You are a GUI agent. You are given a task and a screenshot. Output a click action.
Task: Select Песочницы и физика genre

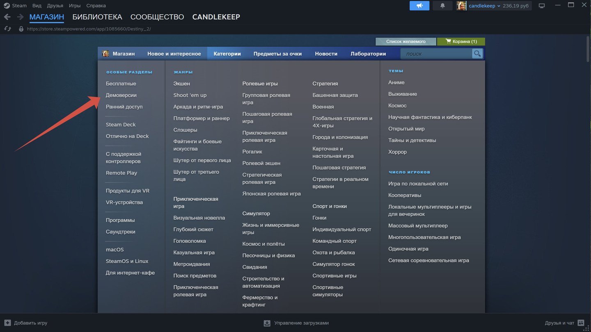point(269,256)
